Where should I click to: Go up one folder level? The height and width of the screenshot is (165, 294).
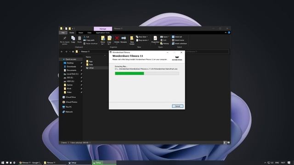coord(73,52)
